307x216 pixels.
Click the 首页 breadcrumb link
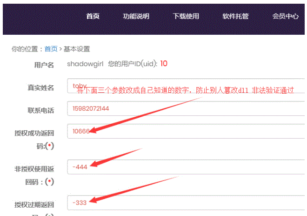tap(51, 49)
